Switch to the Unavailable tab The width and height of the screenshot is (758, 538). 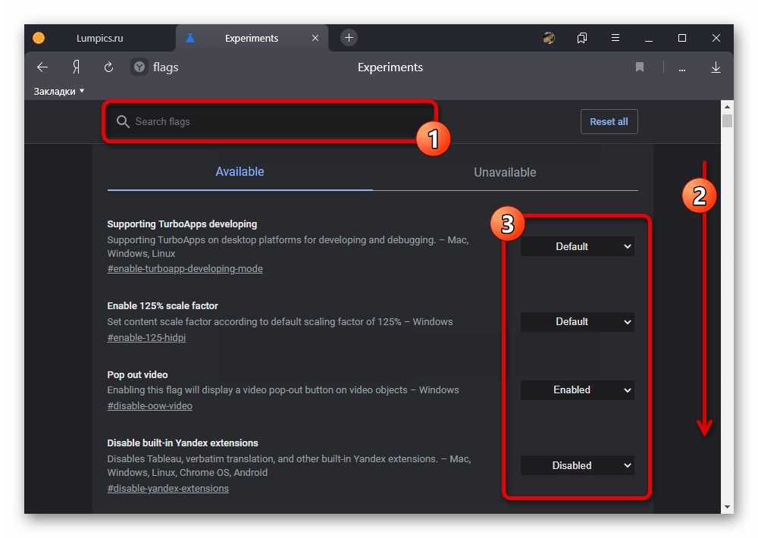pos(505,172)
